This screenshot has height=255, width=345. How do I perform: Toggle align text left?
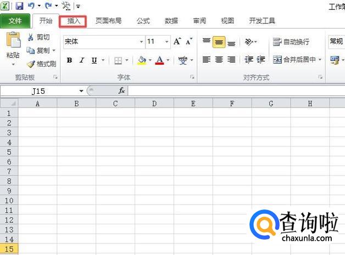207,60
